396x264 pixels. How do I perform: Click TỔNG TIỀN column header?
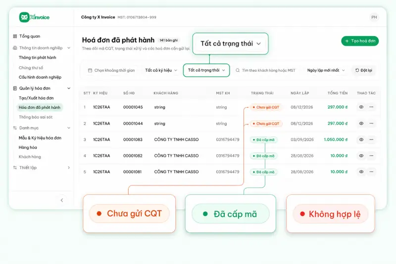pos(338,93)
